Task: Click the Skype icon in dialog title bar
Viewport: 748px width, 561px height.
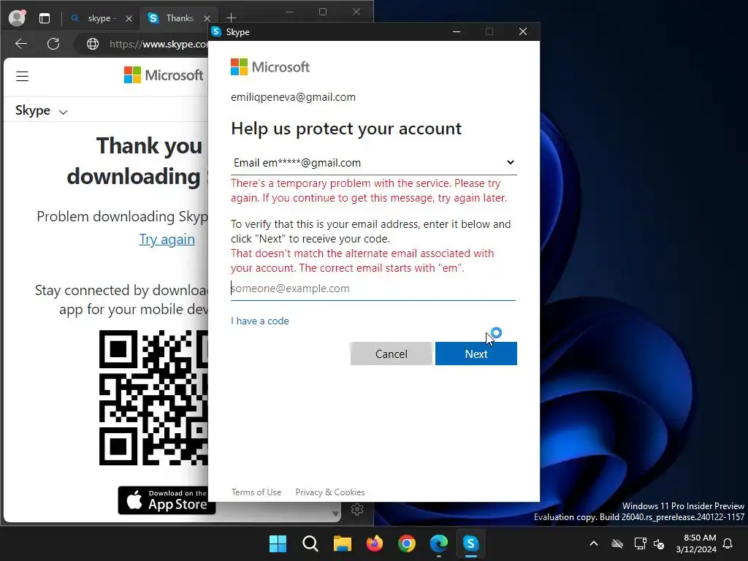Action: point(216,31)
